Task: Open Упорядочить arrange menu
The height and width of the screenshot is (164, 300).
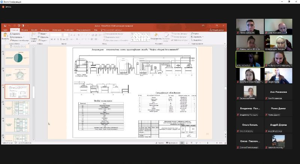Action: [156, 37]
